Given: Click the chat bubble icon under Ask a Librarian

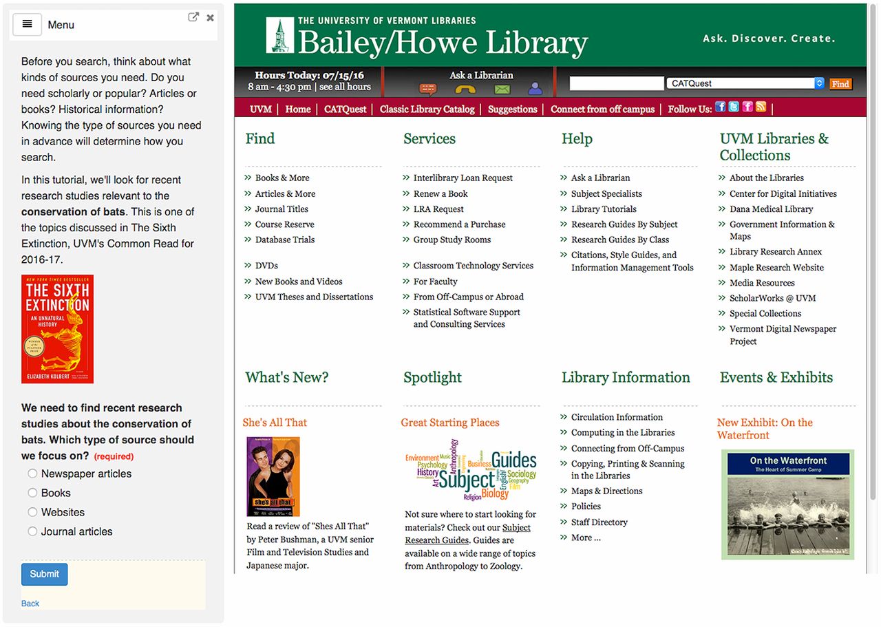Looking at the screenshot, I should (428, 89).
